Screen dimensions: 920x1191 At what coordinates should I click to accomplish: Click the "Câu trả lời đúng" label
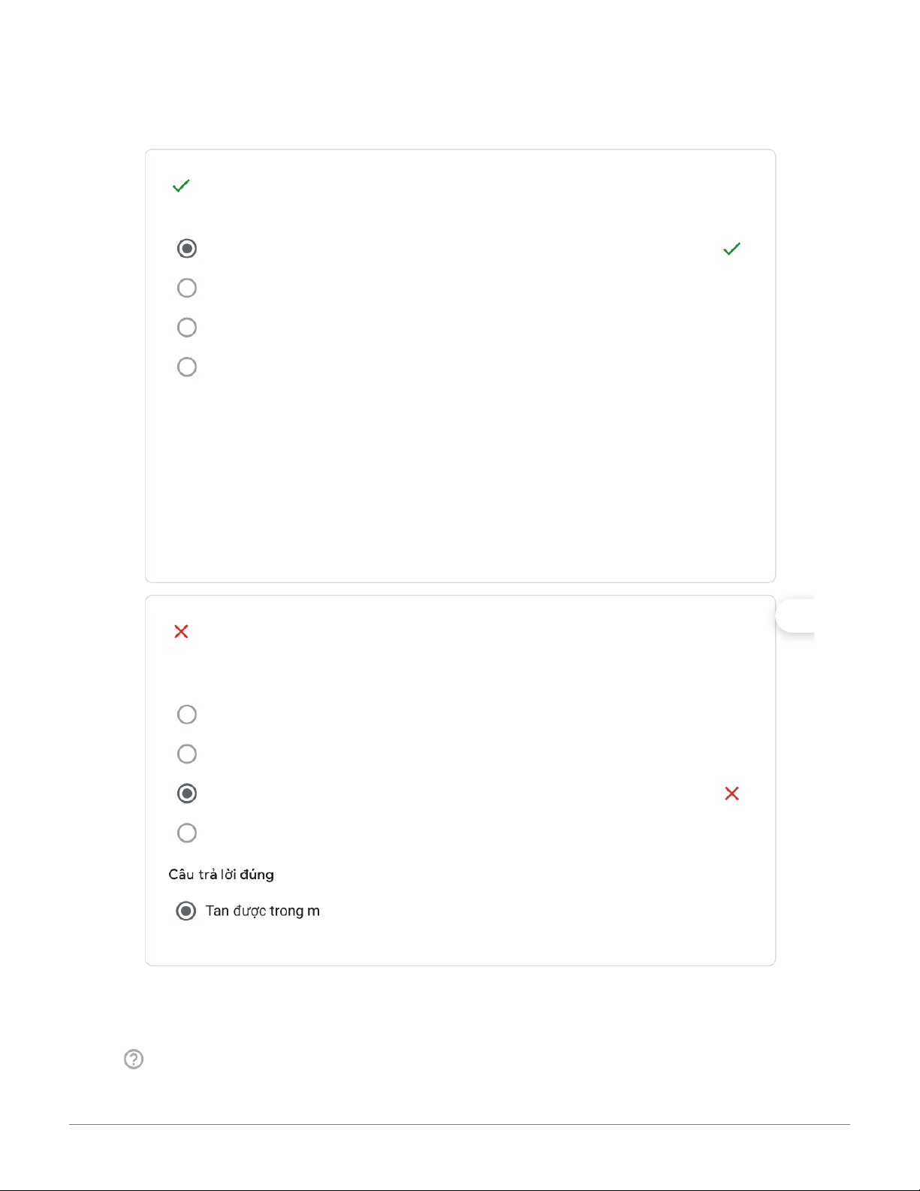pyautogui.click(x=221, y=875)
